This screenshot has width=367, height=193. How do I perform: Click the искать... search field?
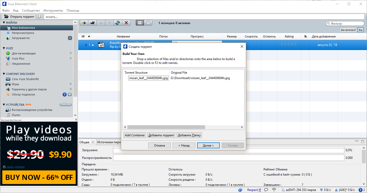pos(204,17)
